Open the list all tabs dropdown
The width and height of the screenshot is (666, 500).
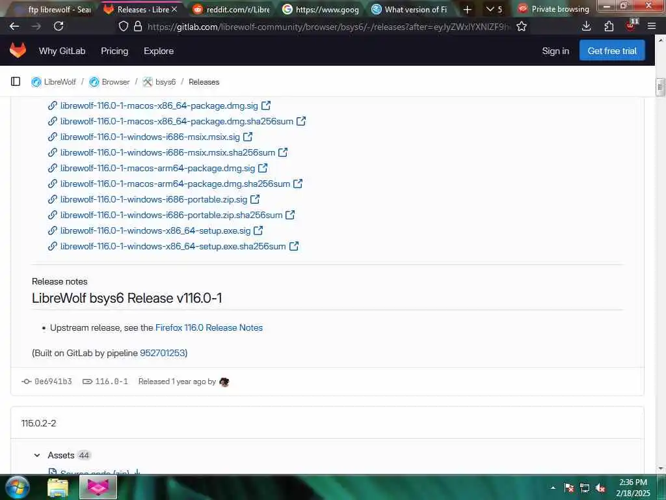point(494,9)
